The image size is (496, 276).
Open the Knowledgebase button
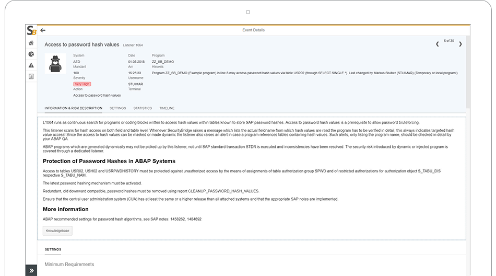pos(57,231)
